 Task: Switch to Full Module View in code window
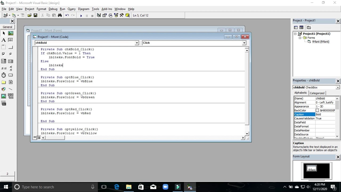coord(39,138)
